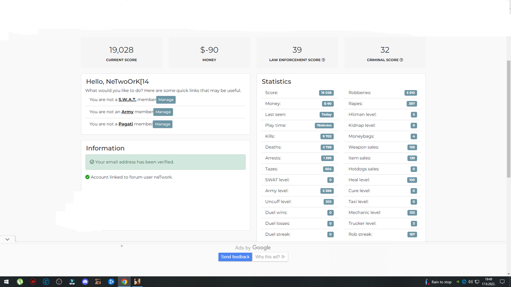The height and width of the screenshot is (287, 511).
Task: Click the Deaths badge 2 758
Action: point(327,147)
